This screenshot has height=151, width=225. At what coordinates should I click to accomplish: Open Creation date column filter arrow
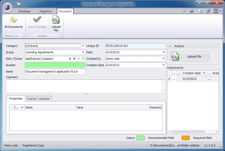[204, 73]
